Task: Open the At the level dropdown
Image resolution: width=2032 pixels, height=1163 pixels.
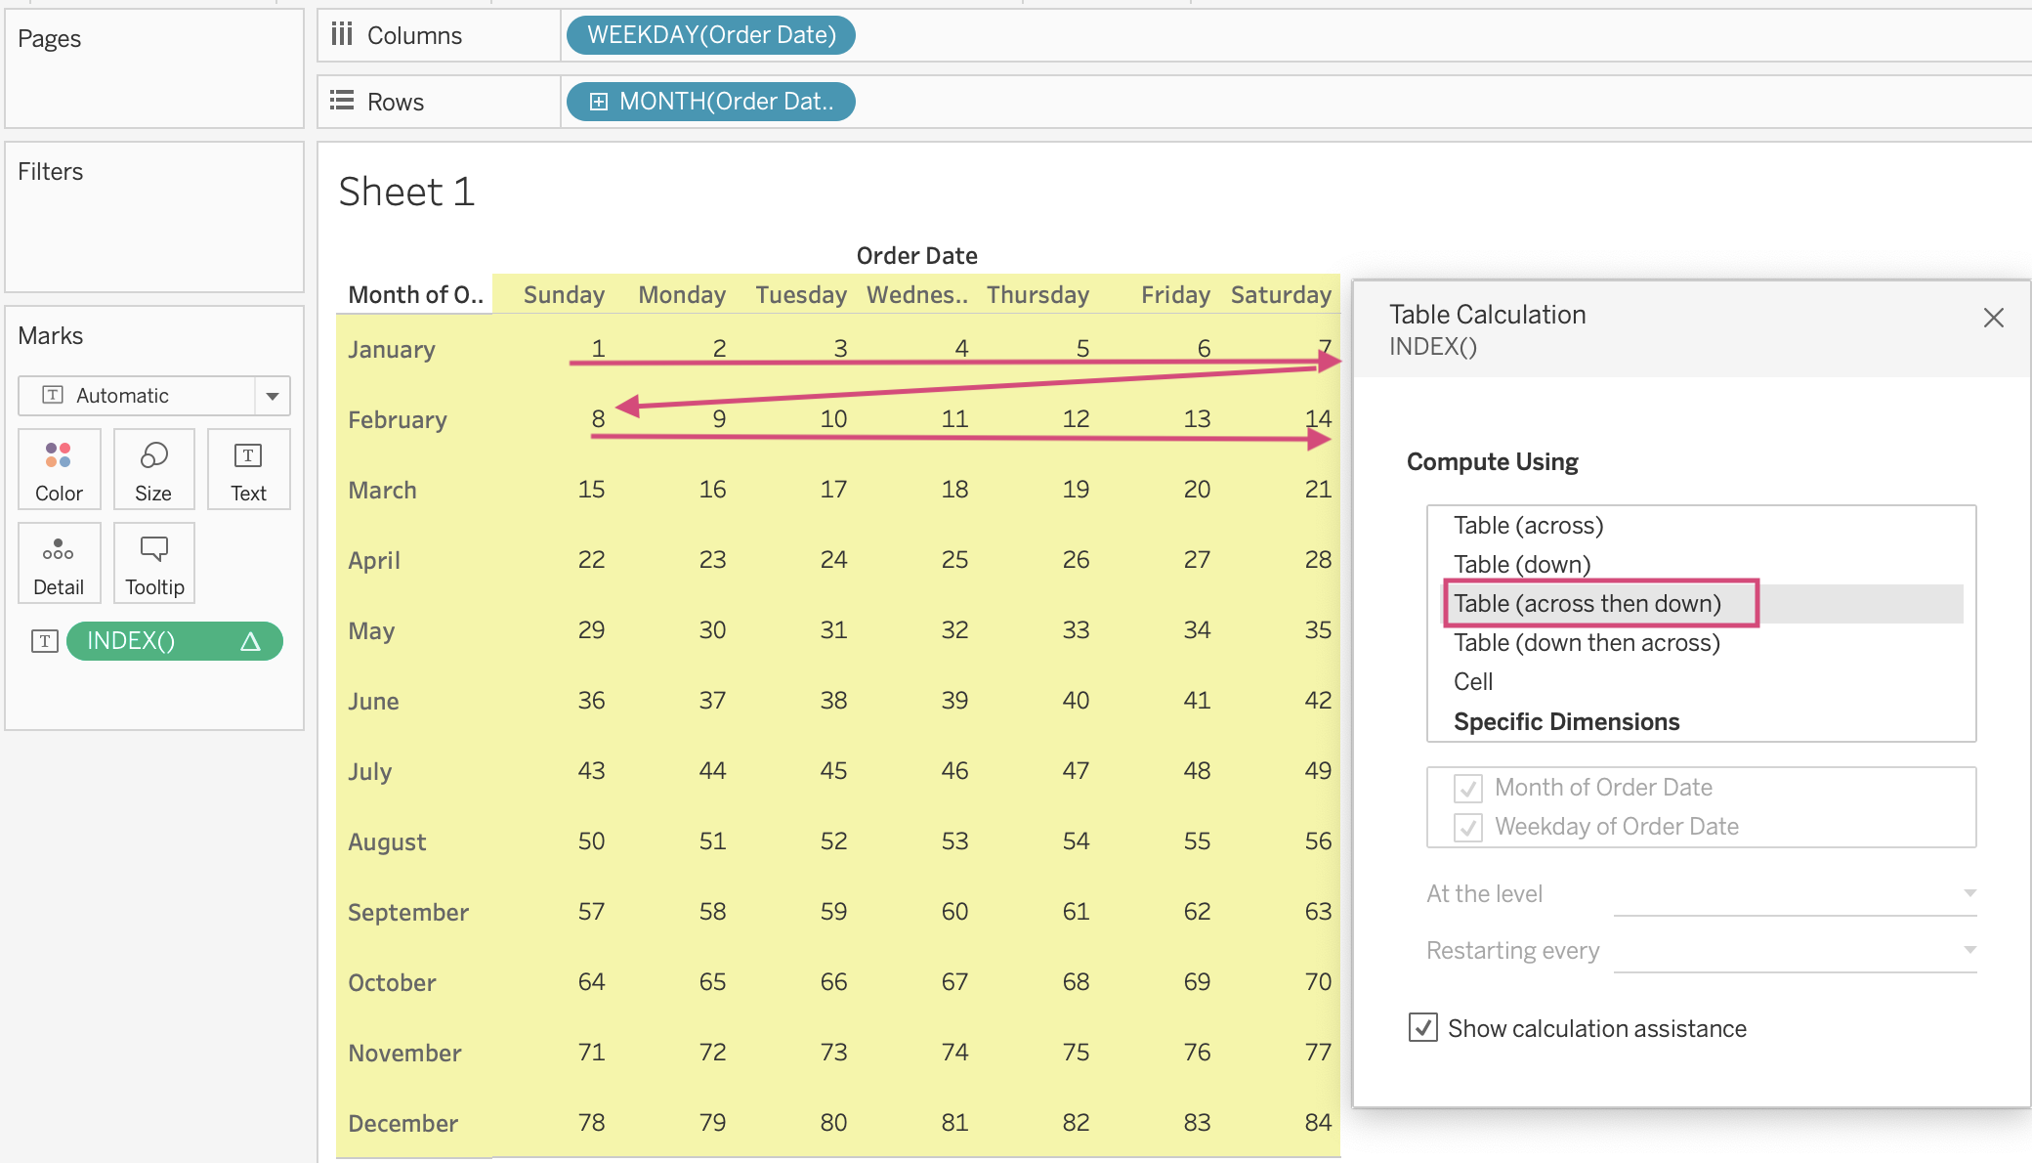Action: (x=1795, y=893)
